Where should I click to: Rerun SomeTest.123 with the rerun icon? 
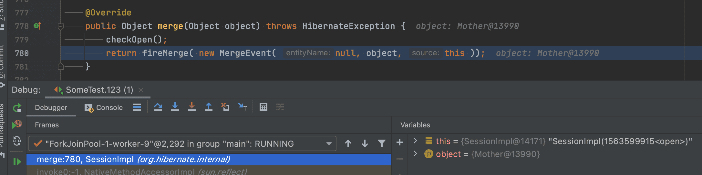pos(17,108)
